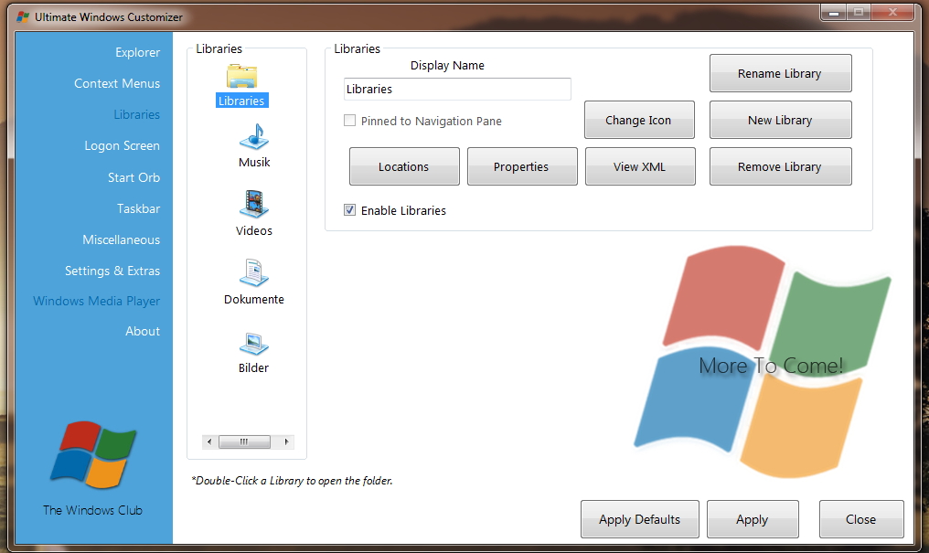
Task: Click the Rename Library button
Action: (x=780, y=73)
